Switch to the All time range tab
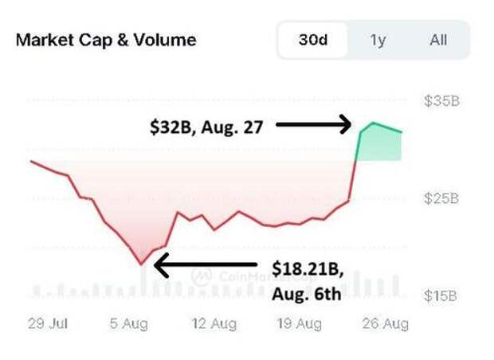The image size is (494, 360). tap(438, 40)
